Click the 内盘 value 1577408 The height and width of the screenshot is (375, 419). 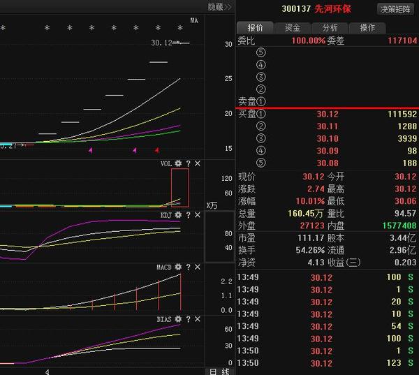click(399, 226)
